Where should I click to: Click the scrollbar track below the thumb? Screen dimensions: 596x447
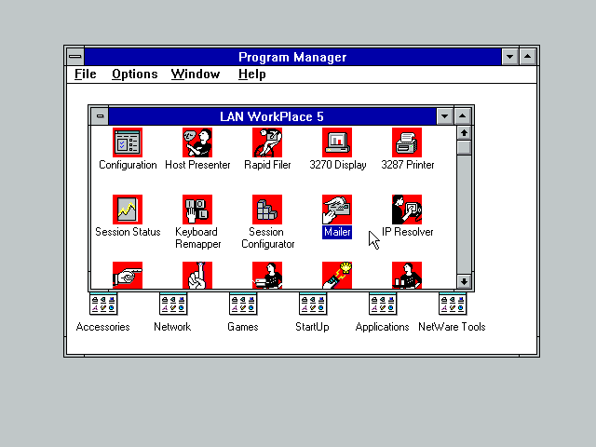pos(464,215)
